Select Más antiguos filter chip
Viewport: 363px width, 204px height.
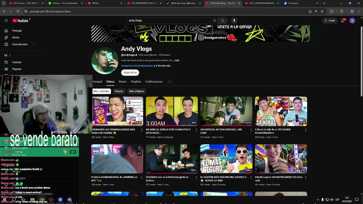coord(137,91)
